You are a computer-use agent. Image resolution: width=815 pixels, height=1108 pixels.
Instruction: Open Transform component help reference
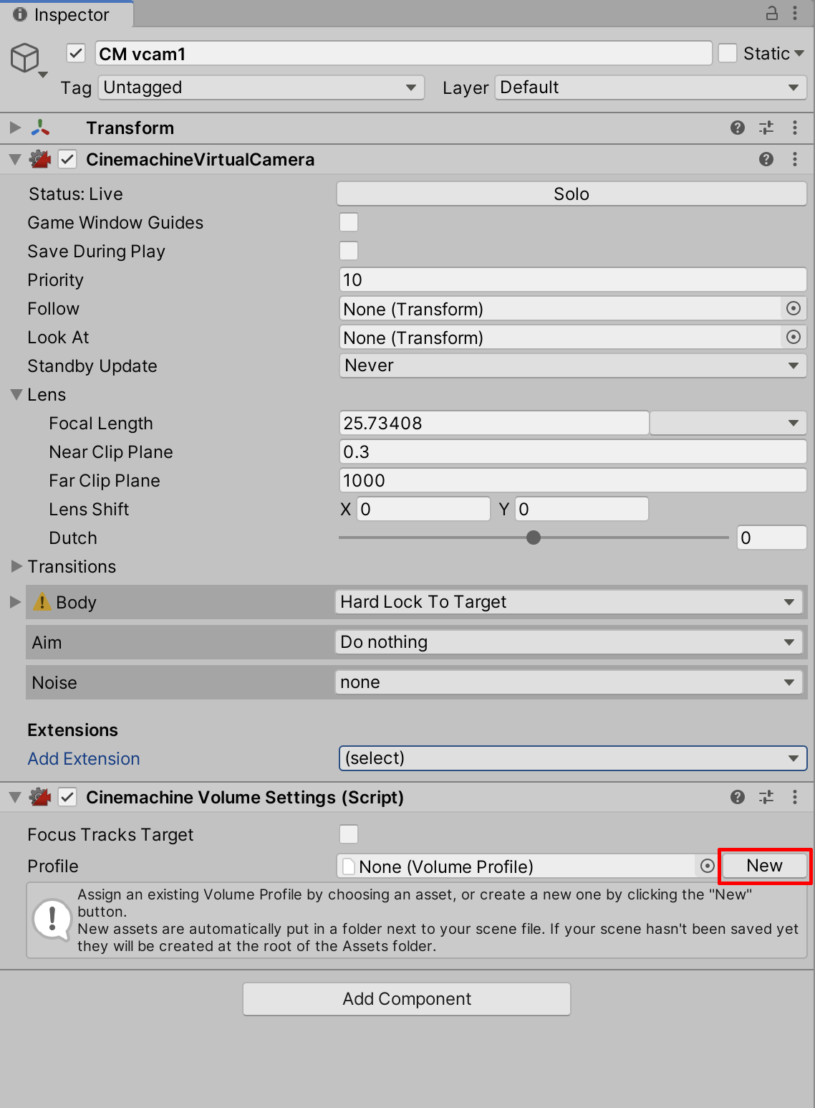coord(738,128)
